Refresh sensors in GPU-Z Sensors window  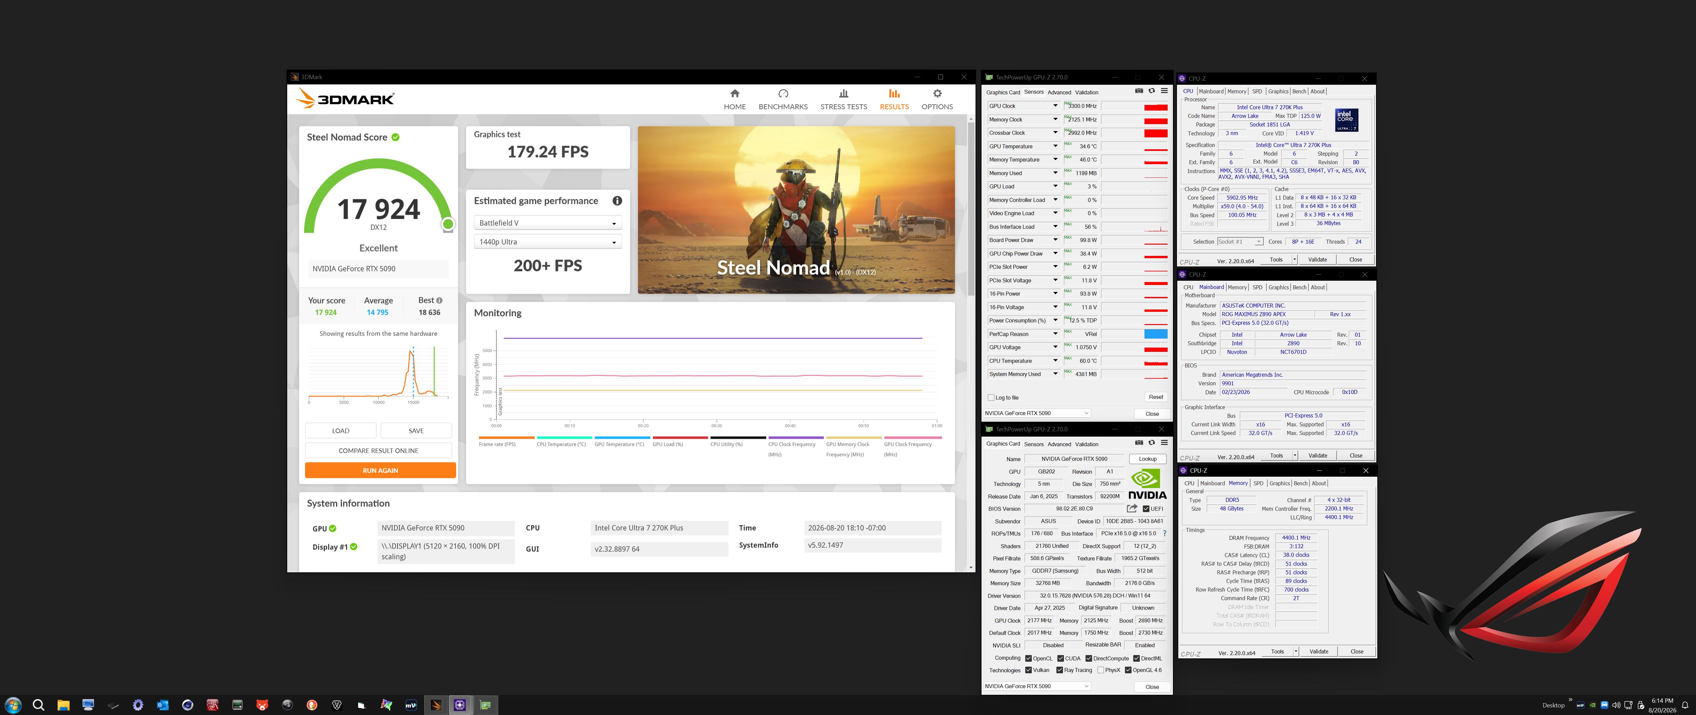click(x=1151, y=91)
